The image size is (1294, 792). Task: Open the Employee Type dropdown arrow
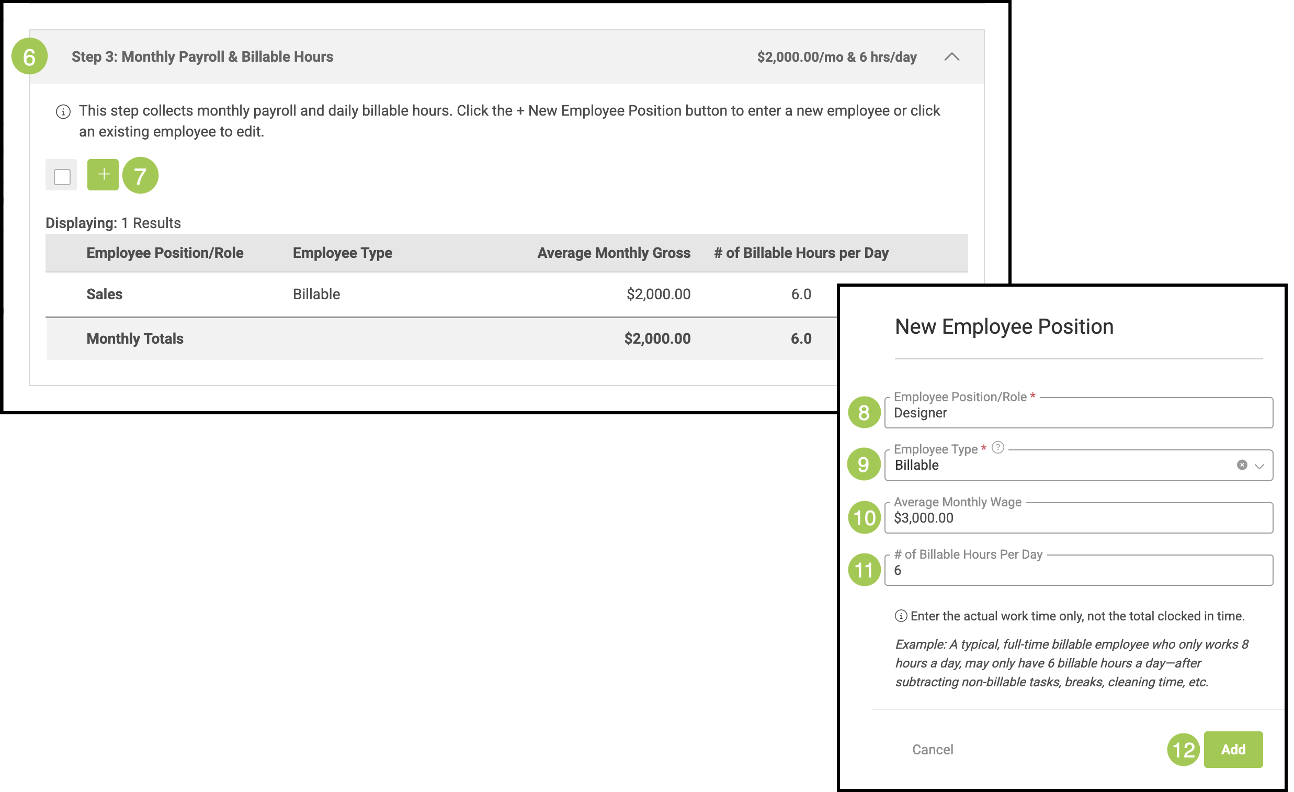point(1259,466)
